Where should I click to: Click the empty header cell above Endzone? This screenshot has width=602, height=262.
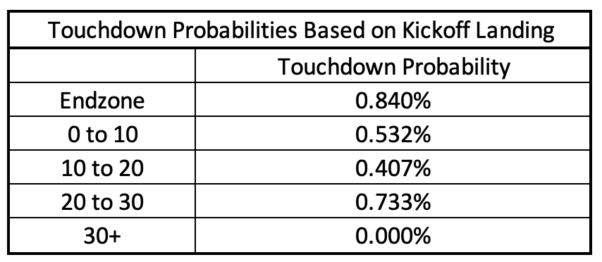coord(102,65)
